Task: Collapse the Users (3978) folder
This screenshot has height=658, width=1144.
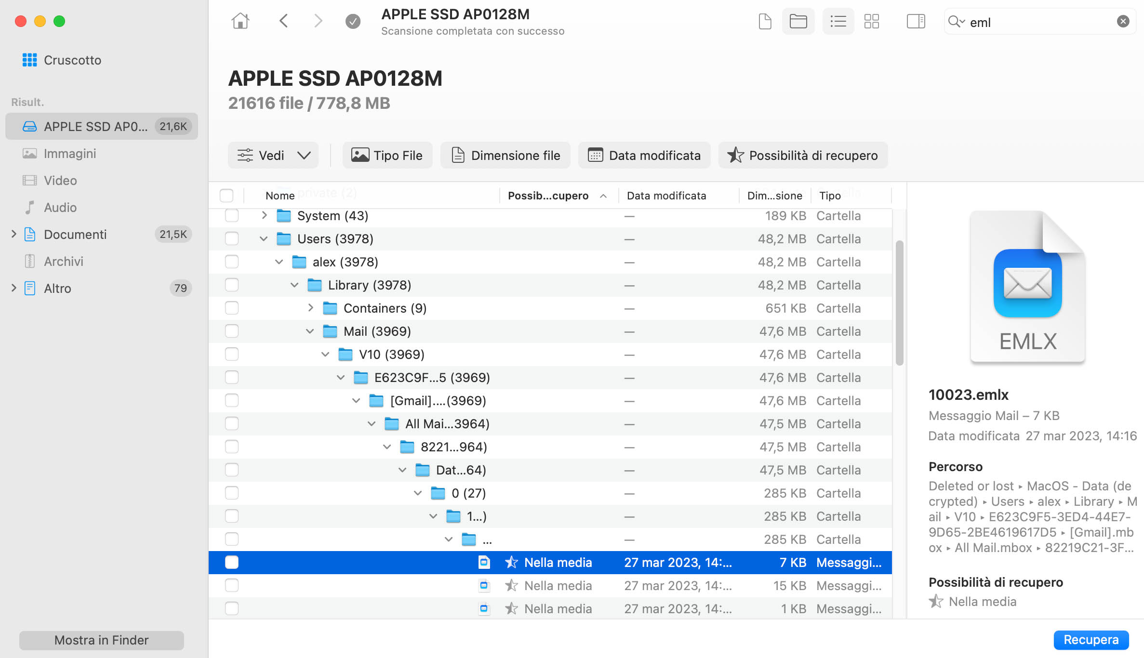Action: click(x=264, y=239)
